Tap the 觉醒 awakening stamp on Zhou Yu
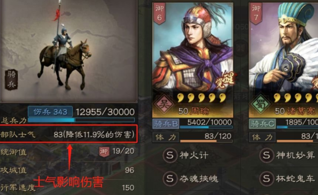This screenshot has height=195, width=318. (x=225, y=80)
